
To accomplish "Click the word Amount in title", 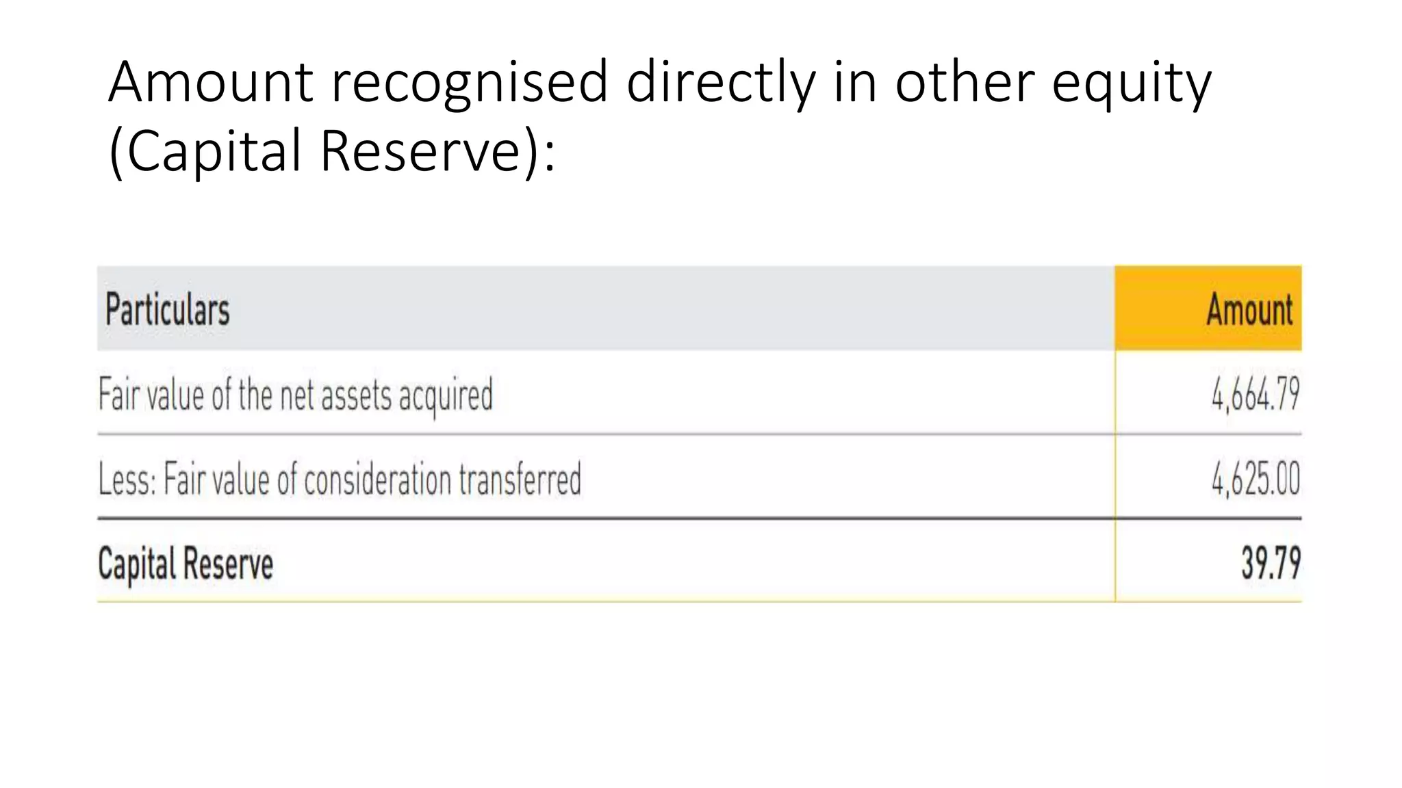I will tap(211, 82).
